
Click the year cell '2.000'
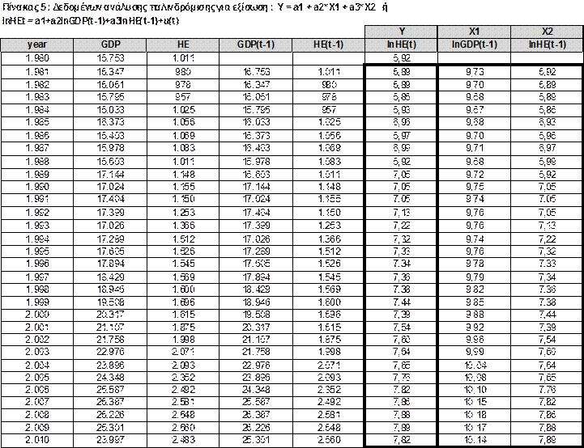coord(37,315)
